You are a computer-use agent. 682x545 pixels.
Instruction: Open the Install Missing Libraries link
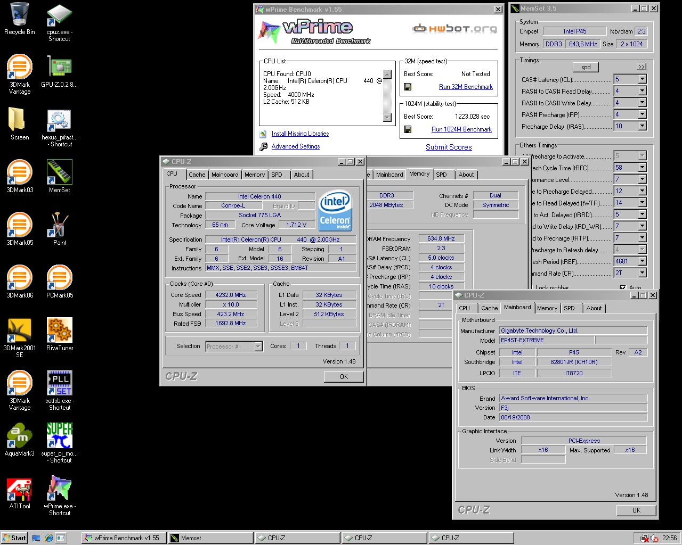tap(300, 134)
